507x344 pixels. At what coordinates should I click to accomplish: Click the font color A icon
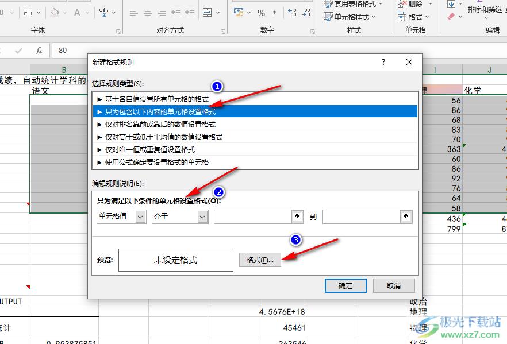(77, 13)
